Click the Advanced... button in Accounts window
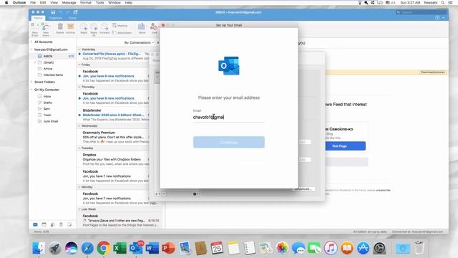The height and width of the screenshot is (258, 458). (x=303, y=189)
